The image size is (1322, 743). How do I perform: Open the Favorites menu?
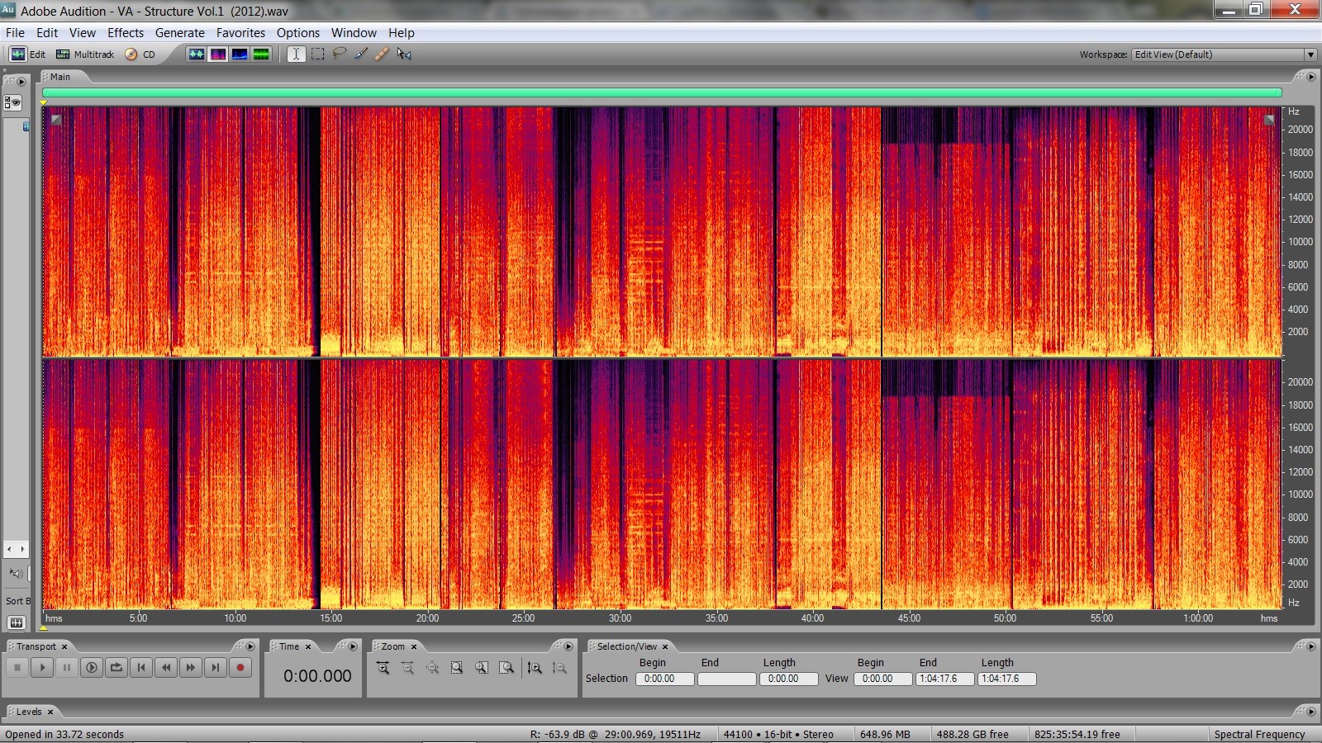(x=240, y=33)
